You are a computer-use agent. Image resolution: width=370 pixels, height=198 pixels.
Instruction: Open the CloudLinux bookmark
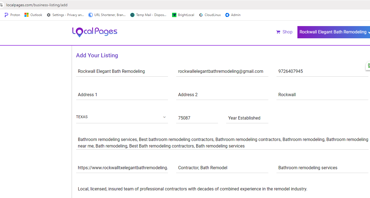(x=210, y=15)
